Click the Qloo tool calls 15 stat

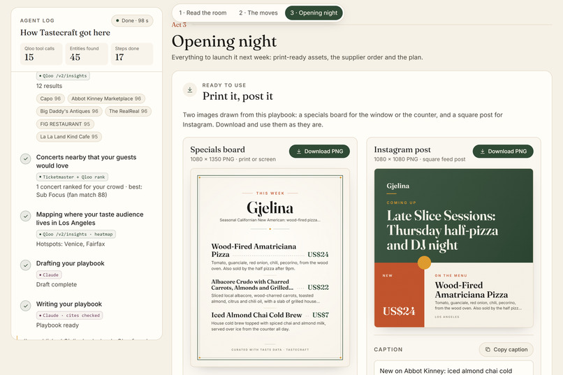(x=41, y=54)
